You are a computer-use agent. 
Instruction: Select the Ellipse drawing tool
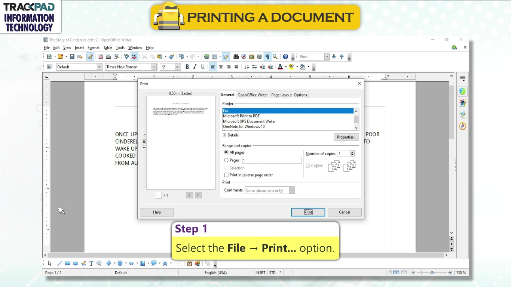tap(75, 263)
